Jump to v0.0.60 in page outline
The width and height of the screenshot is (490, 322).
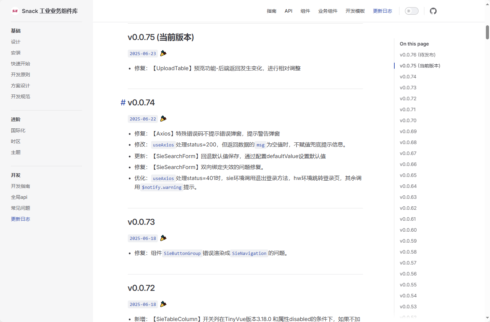click(408, 230)
